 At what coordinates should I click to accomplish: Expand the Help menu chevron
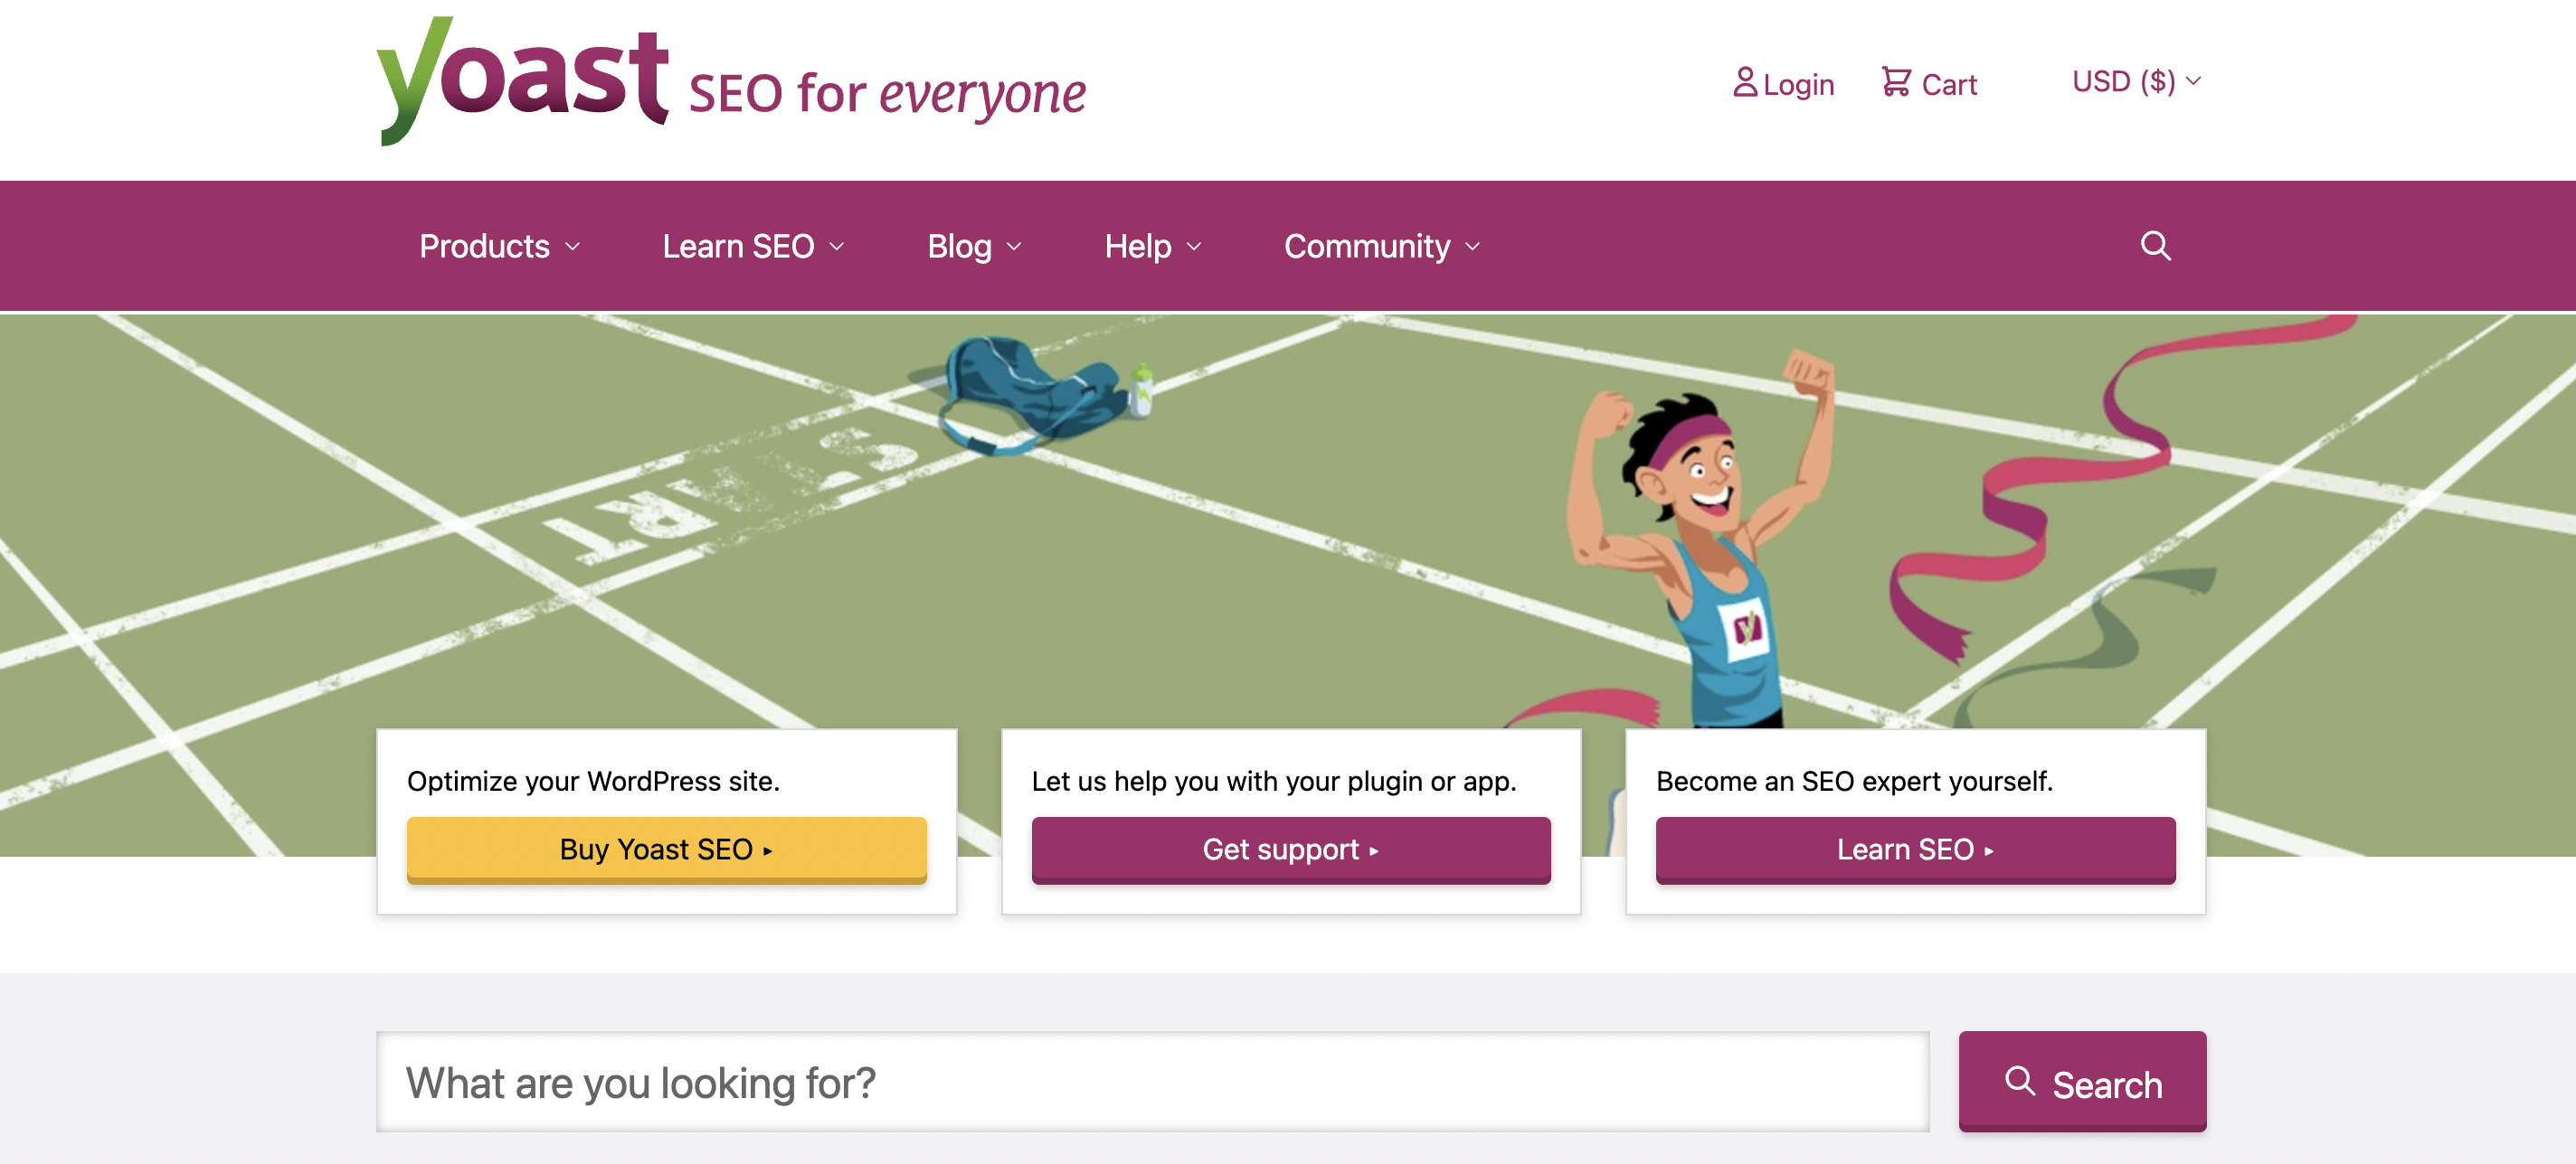click(x=1194, y=247)
